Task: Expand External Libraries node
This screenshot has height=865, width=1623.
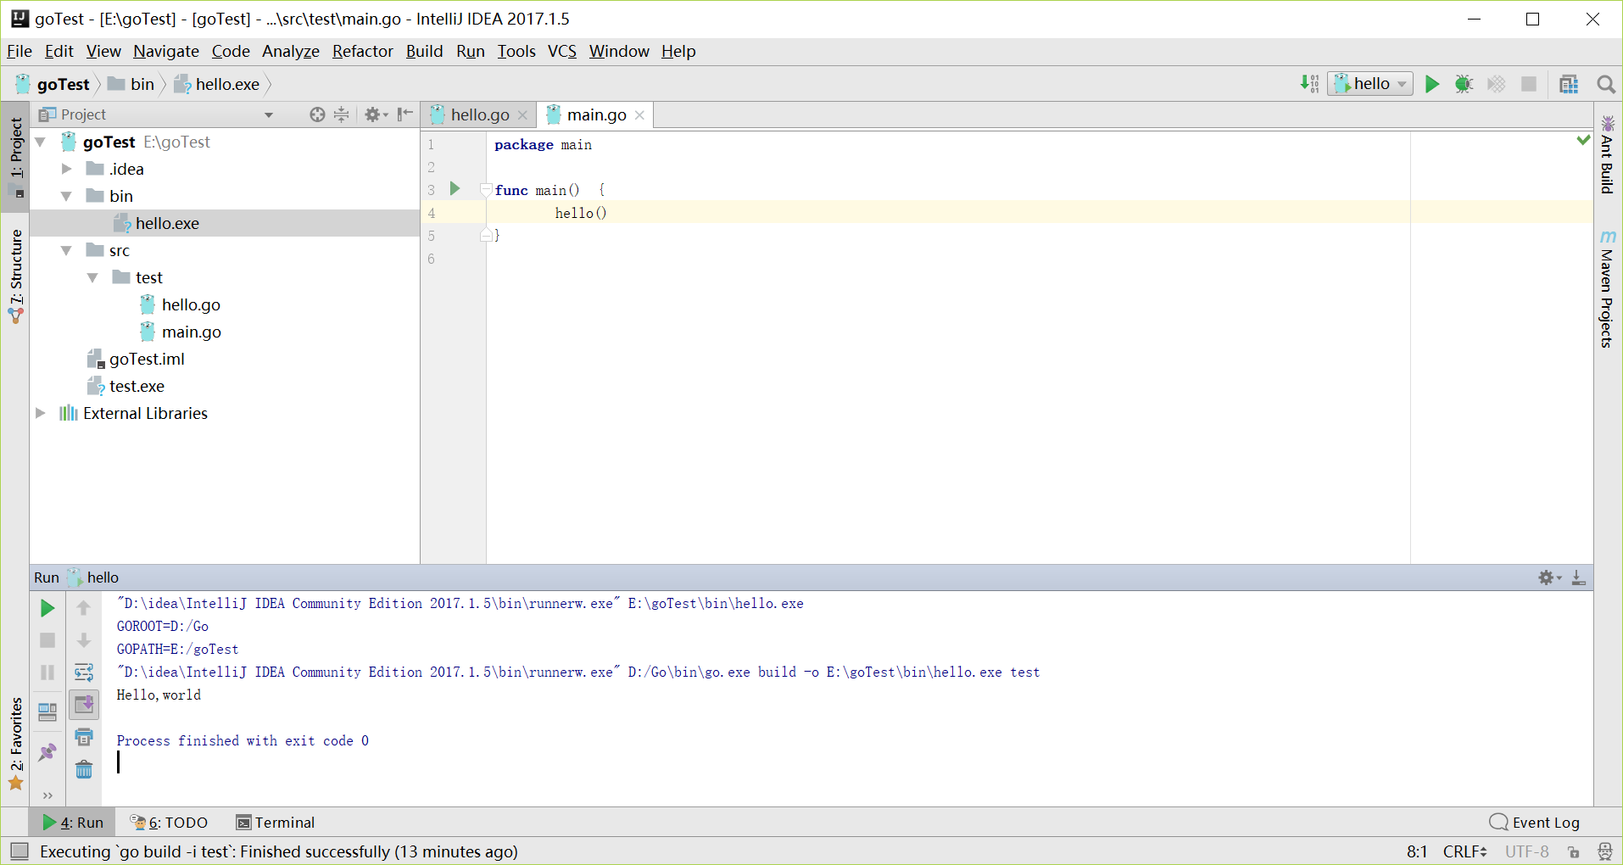Action: click(41, 413)
